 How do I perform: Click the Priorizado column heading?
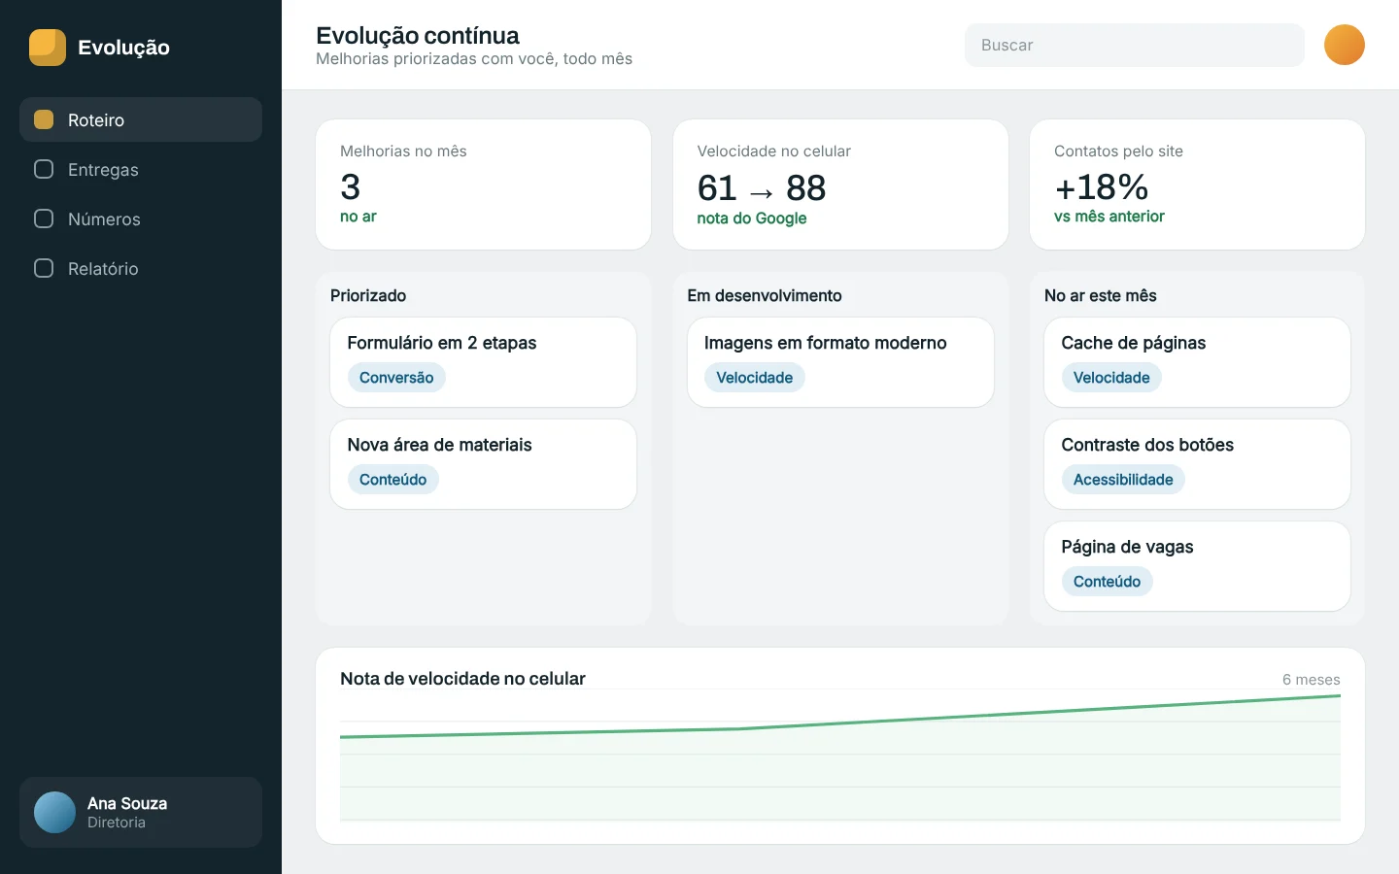click(x=368, y=295)
